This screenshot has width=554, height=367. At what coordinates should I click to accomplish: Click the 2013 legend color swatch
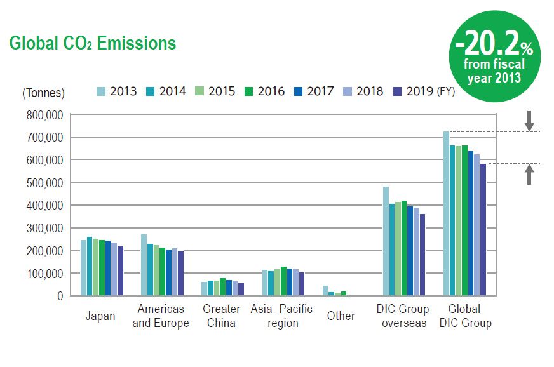tap(101, 91)
